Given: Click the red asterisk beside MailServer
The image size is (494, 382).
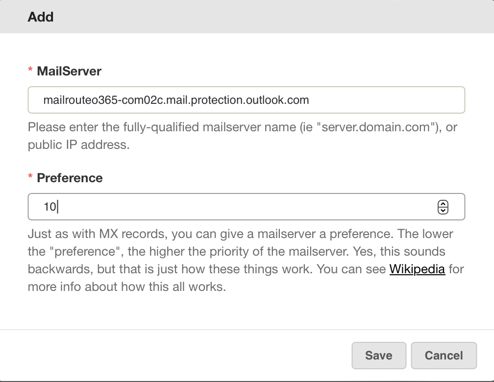Looking at the screenshot, I should pyautogui.click(x=30, y=70).
